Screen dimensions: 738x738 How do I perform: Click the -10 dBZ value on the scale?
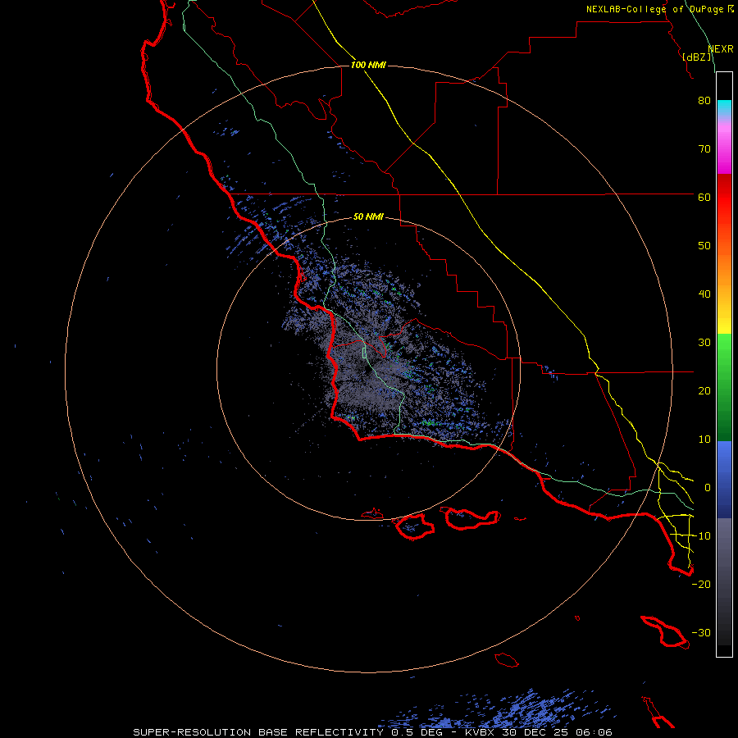point(701,536)
